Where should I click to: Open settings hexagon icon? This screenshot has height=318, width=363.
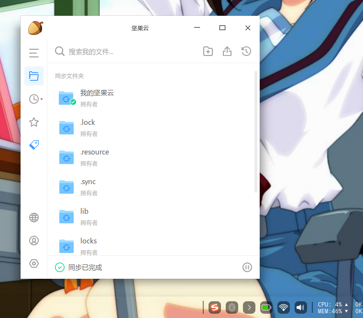pos(34,263)
